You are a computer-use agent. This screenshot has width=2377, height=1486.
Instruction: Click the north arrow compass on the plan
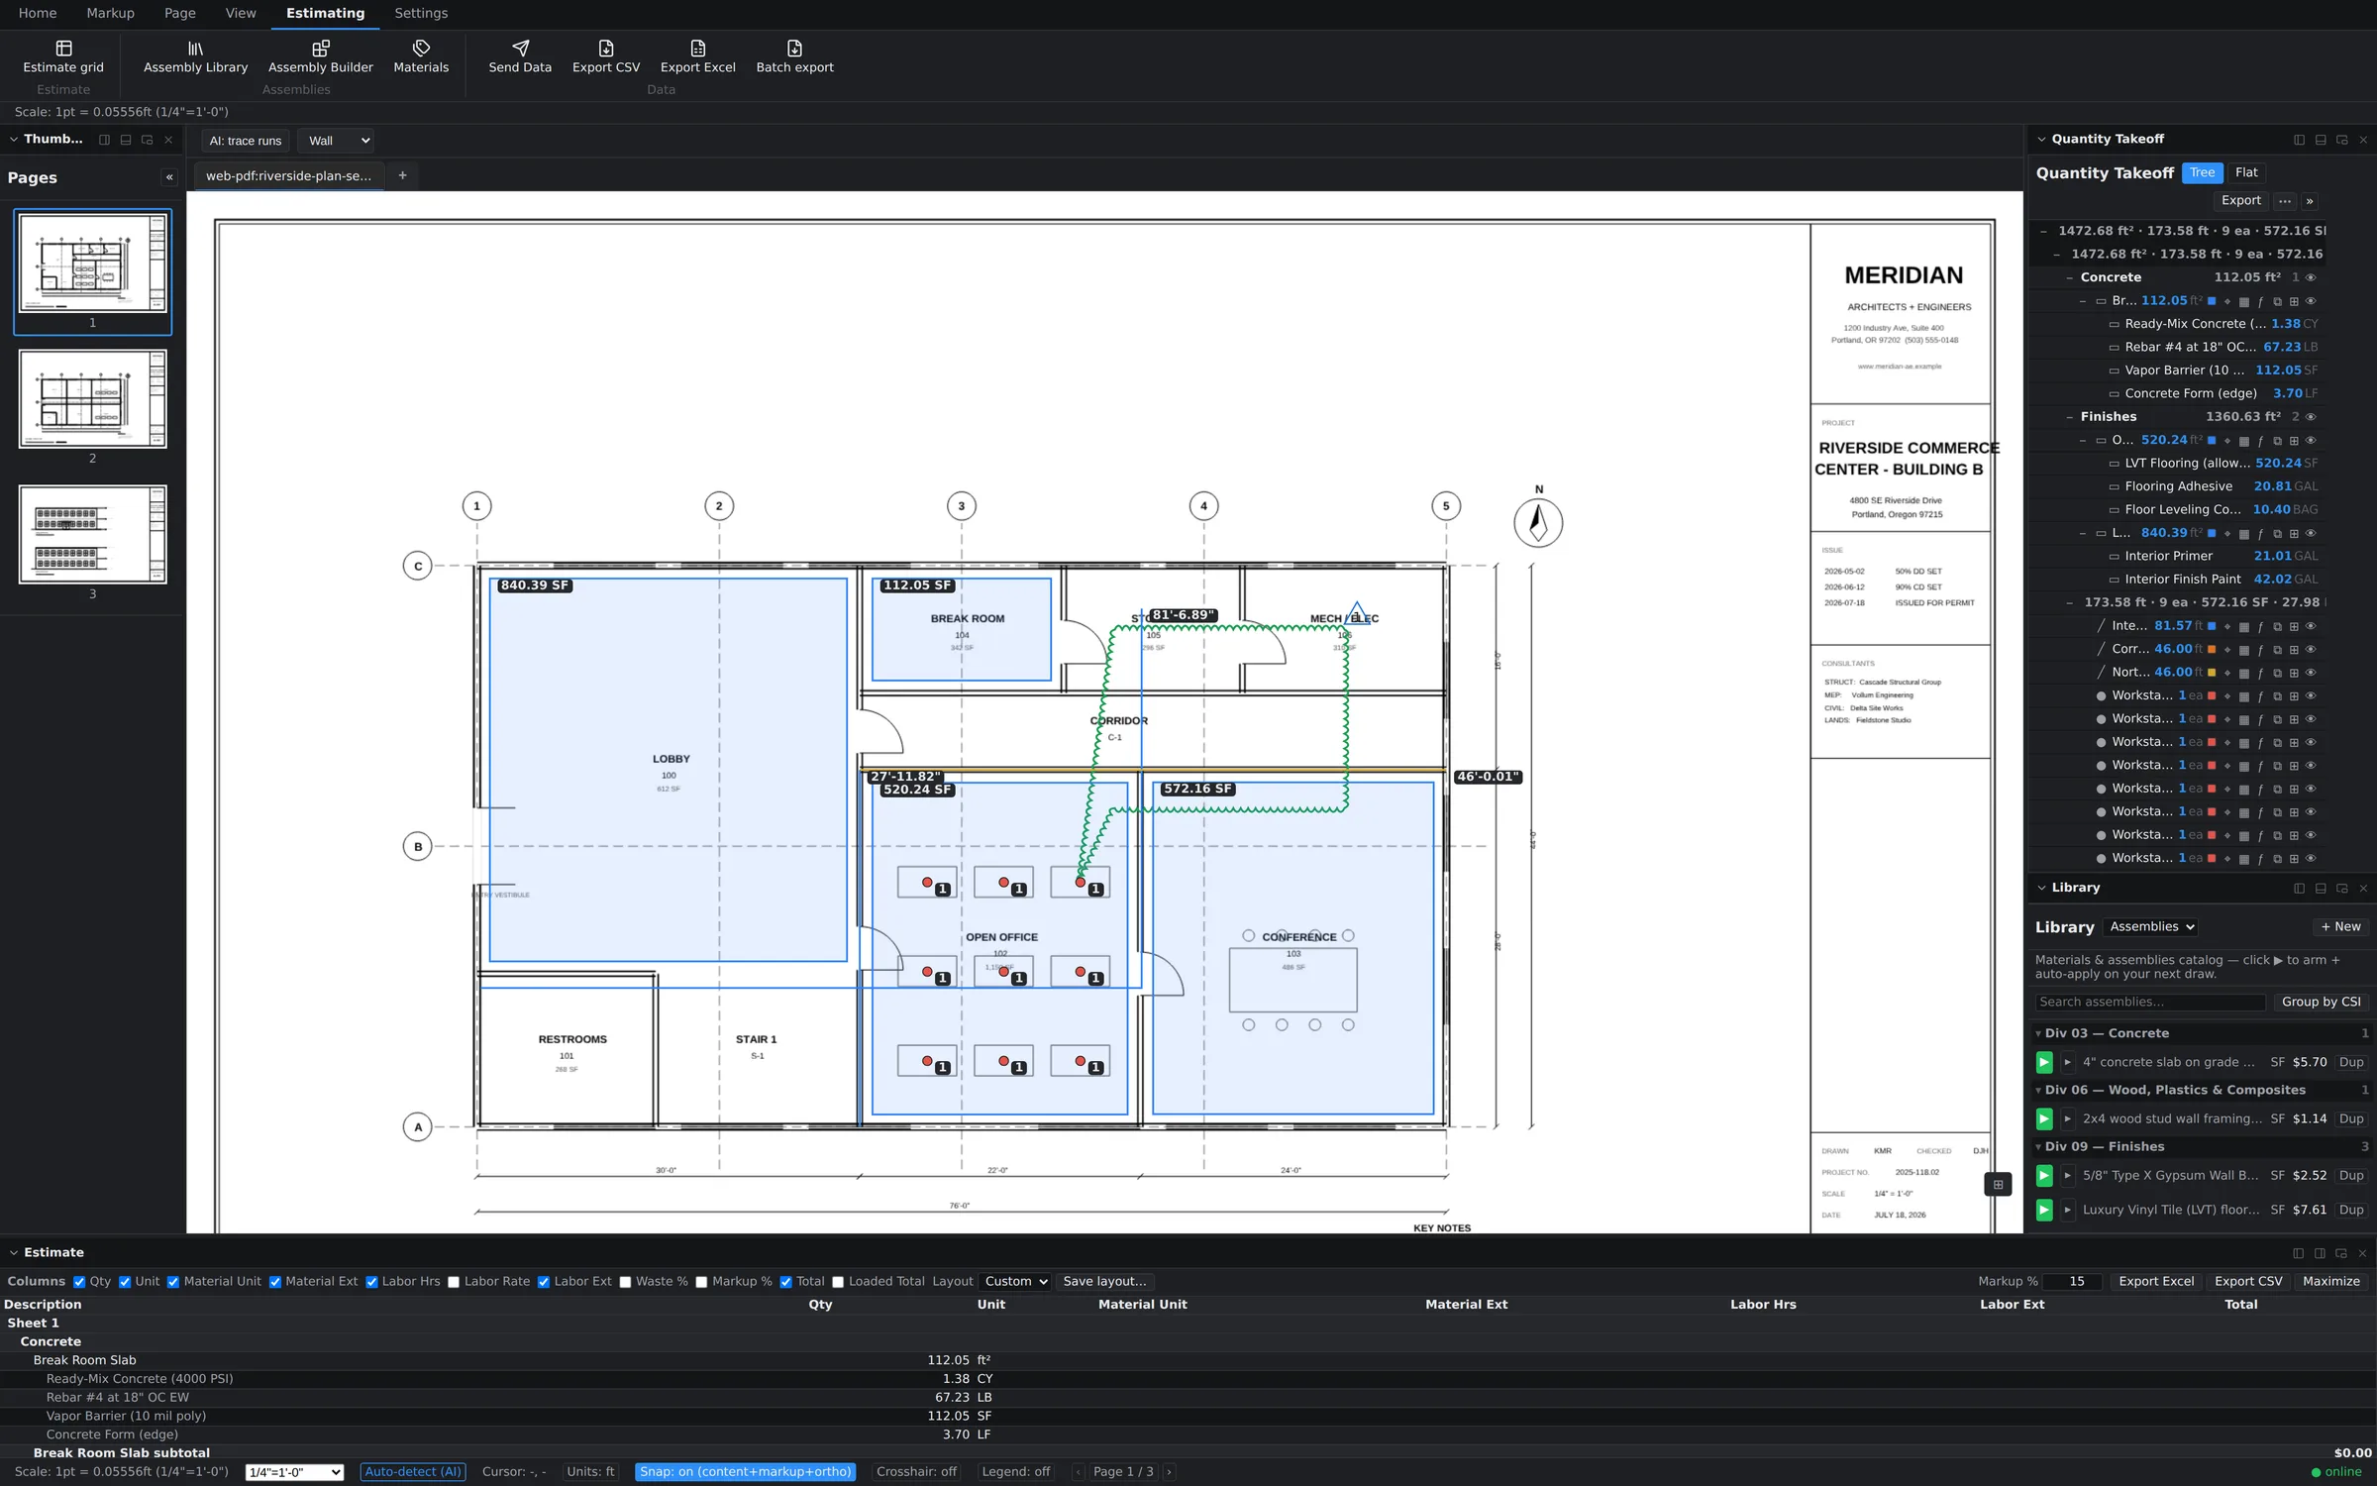[x=1538, y=522]
